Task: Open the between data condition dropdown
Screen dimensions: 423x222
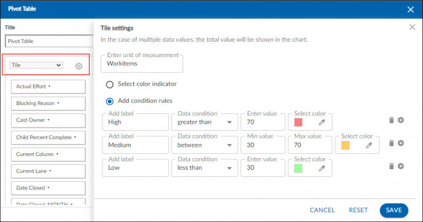Action: click(205, 145)
